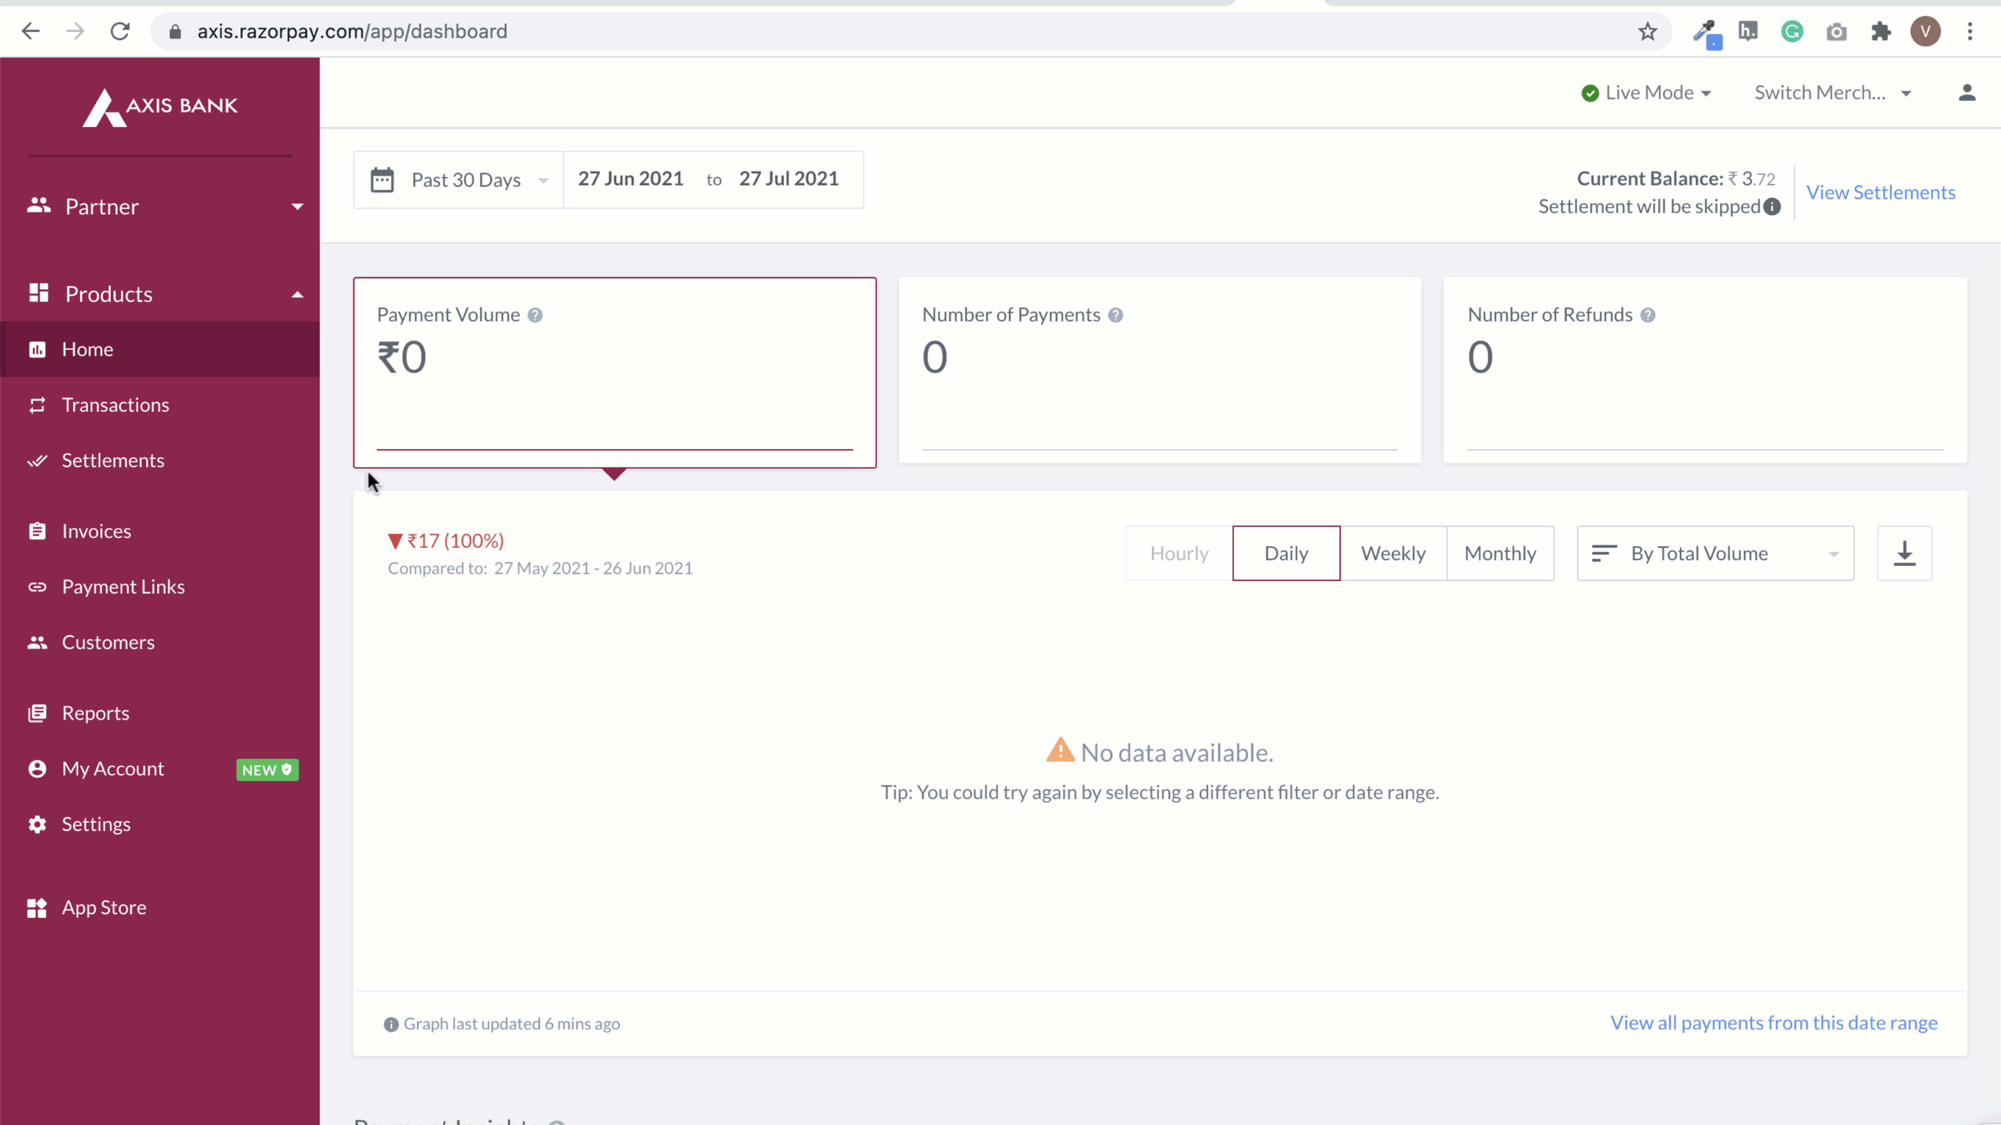The height and width of the screenshot is (1125, 2001).
Task: Click the browser back arrow
Action: [31, 31]
